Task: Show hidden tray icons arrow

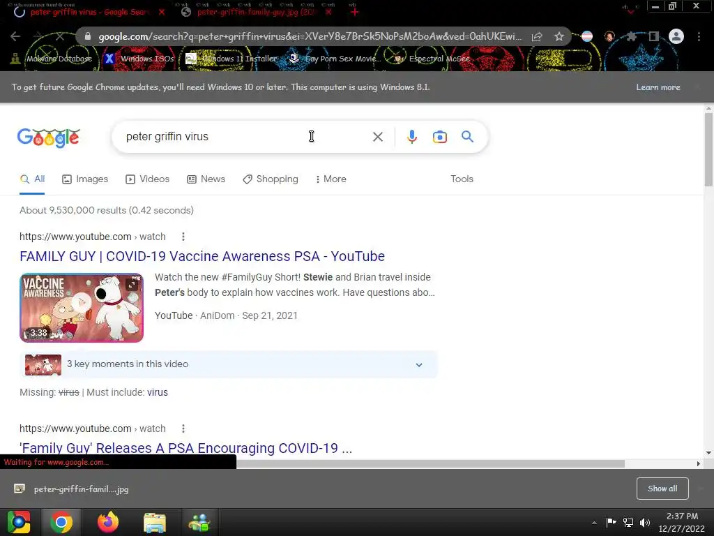Action: [x=594, y=523]
